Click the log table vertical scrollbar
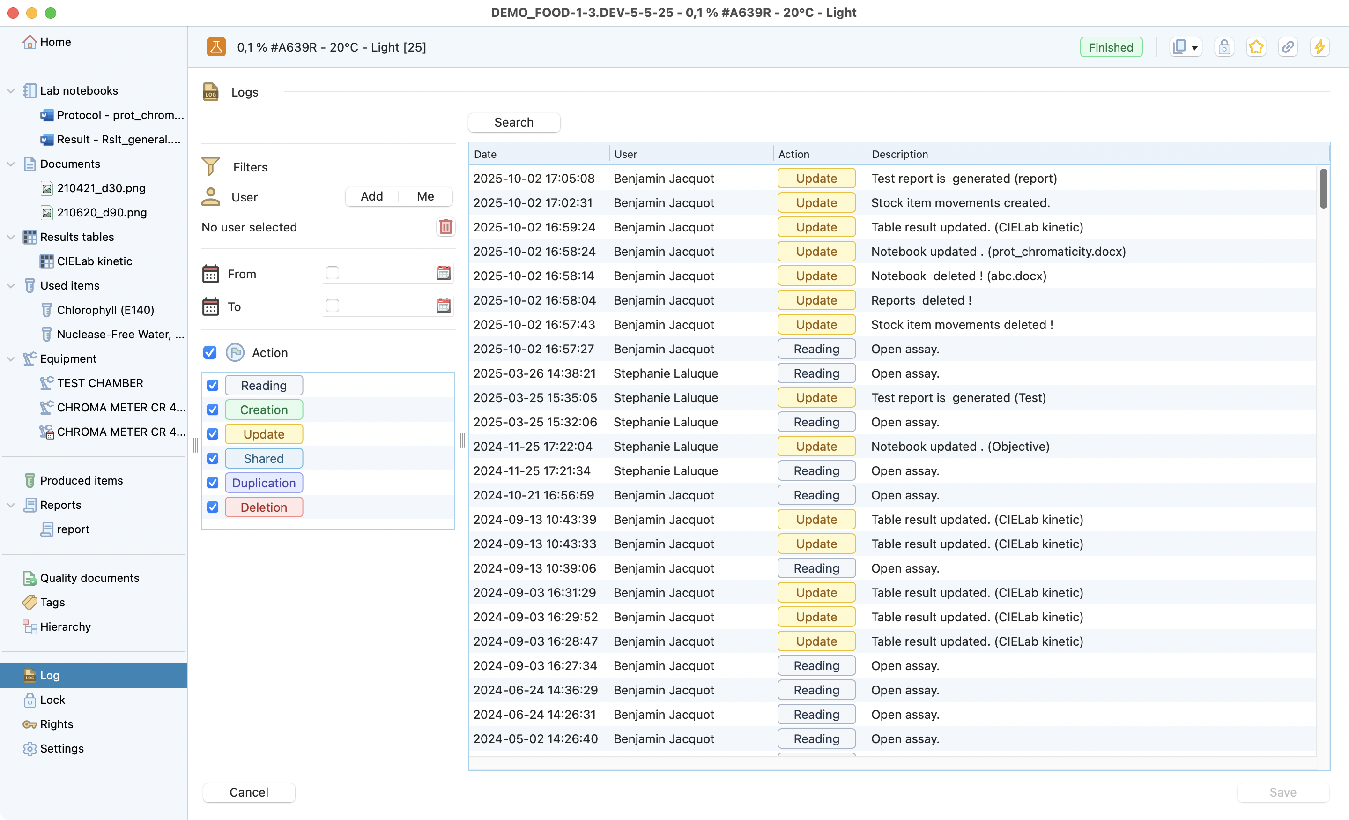The width and height of the screenshot is (1349, 820). pos(1323,188)
